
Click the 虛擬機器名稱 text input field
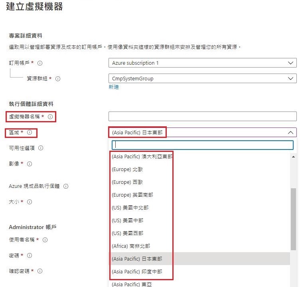point(202,116)
